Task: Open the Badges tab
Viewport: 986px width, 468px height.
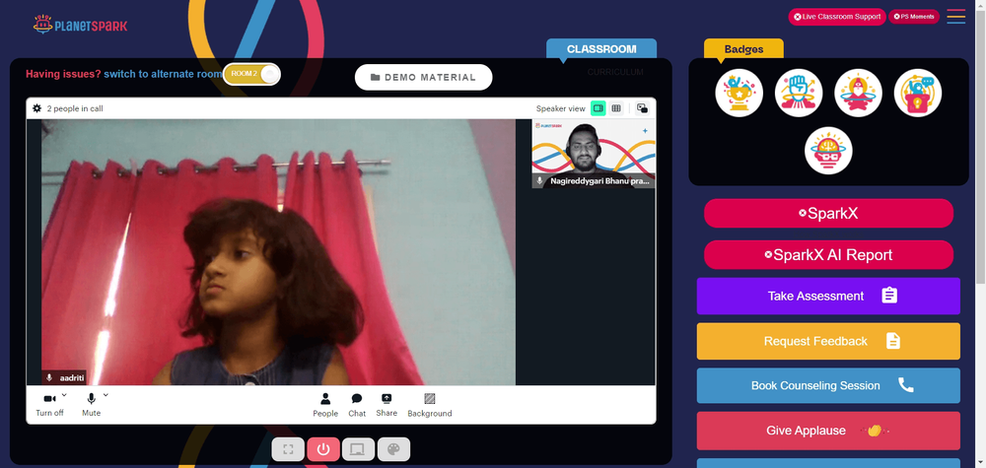Action: [x=743, y=49]
